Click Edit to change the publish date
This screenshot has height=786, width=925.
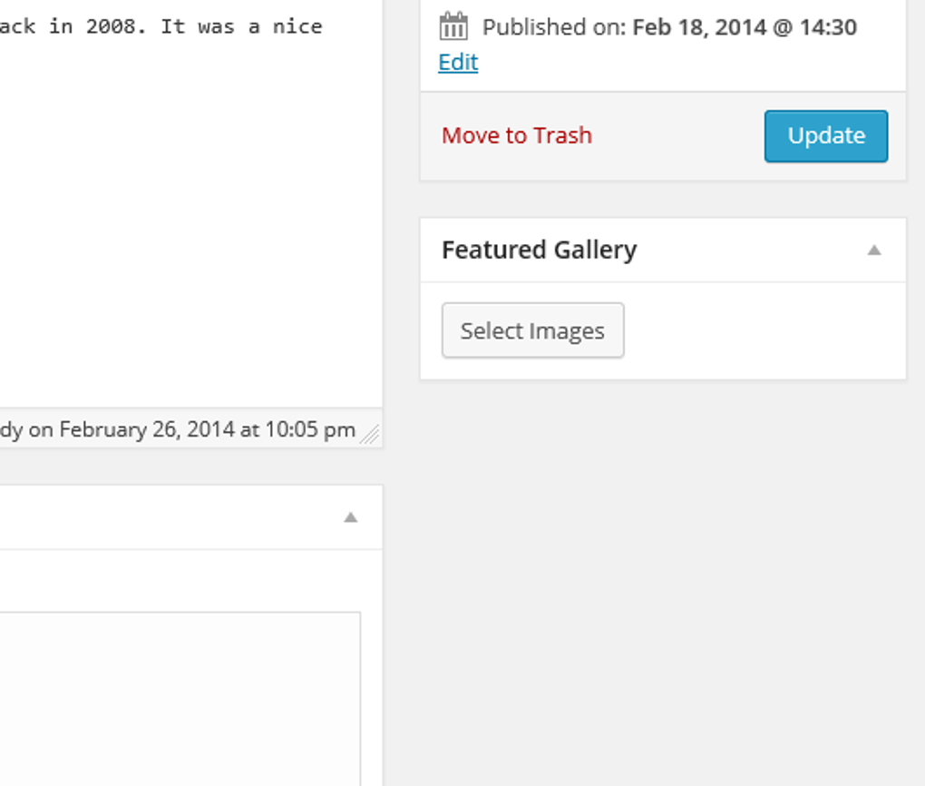(457, 62)
